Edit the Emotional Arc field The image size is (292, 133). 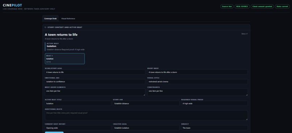[95, 82]
